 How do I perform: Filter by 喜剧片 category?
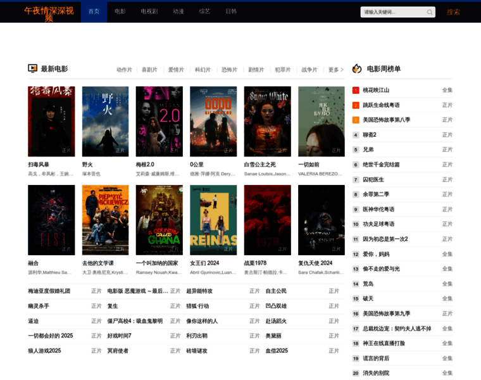point(149,70)
